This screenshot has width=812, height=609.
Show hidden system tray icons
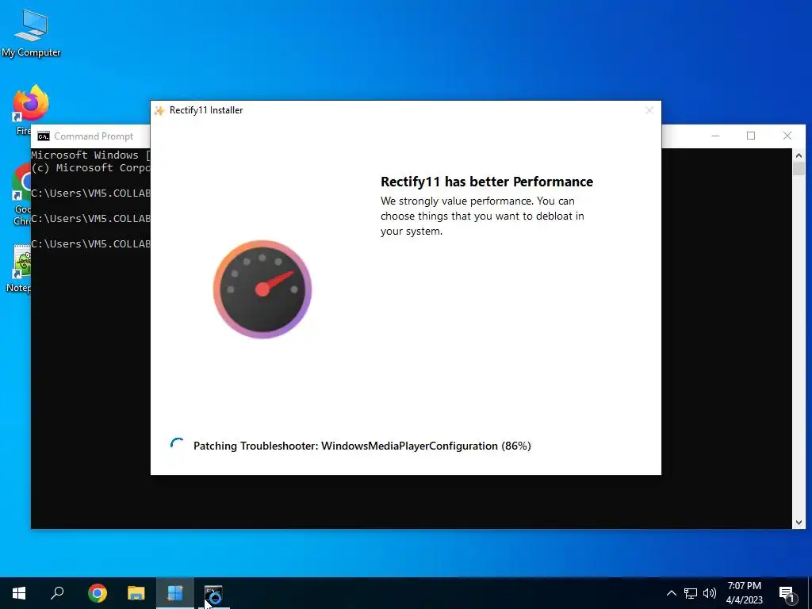(x=671, y=593)
